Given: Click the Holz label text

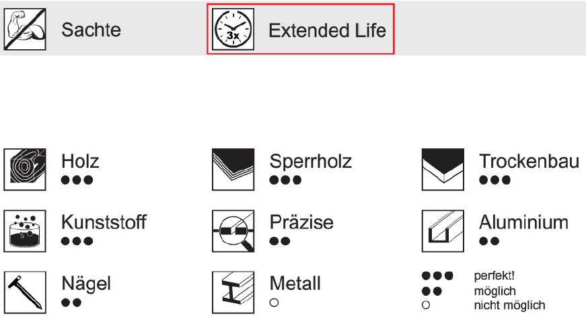Looking at the screenshot, I should [80, 162].
